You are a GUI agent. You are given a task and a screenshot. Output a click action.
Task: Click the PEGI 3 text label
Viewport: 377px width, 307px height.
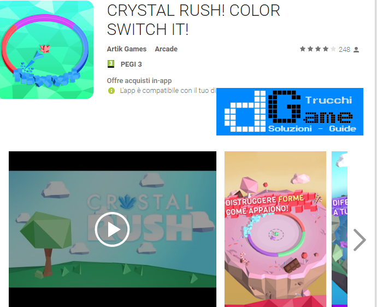[x=131, y=64]
